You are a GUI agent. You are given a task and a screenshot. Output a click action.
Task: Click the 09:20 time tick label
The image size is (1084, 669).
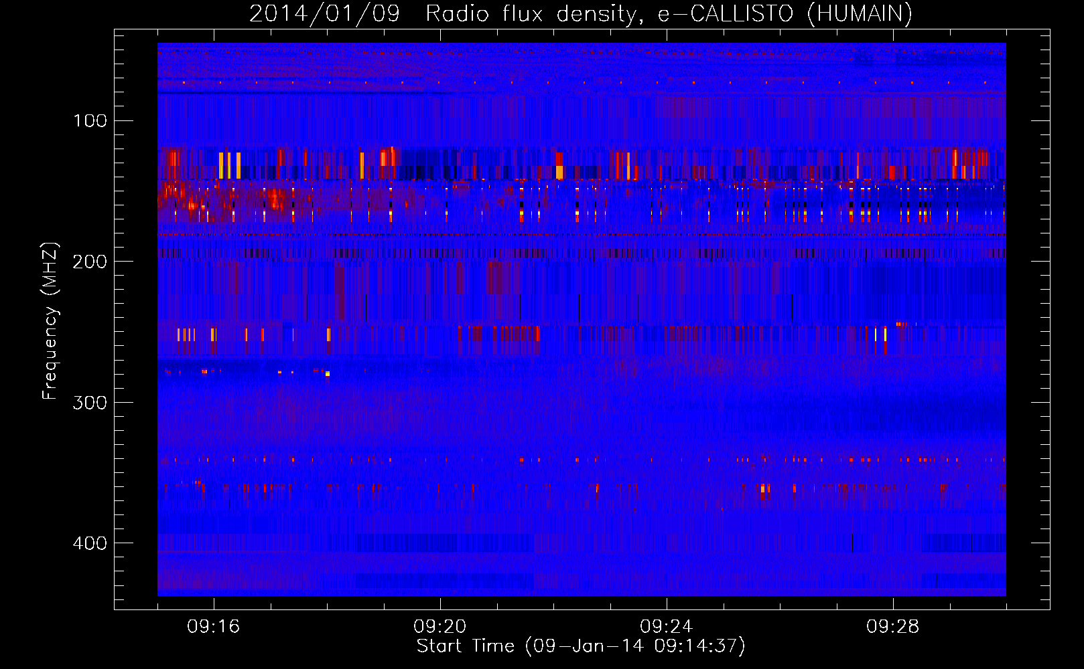point(440,627)
